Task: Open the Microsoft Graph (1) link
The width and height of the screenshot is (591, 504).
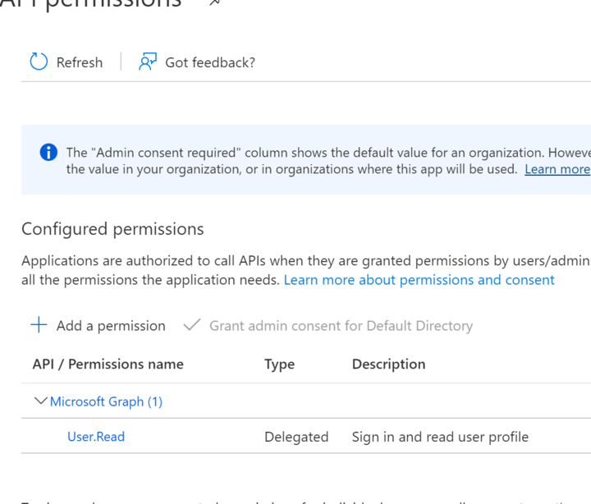Action: click(x=106, y=401)
